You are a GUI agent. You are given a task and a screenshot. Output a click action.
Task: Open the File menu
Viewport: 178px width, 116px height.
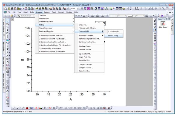click(9, 12)
